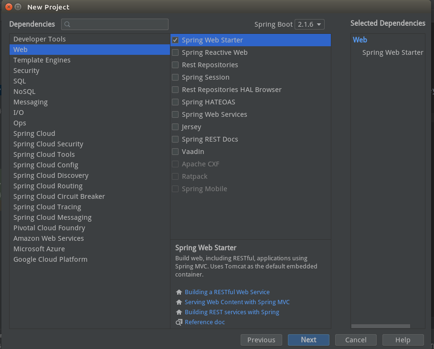Click the disabled Apache CXF checkbox
The height and width of the screenshot is (349, 434).
175,164
